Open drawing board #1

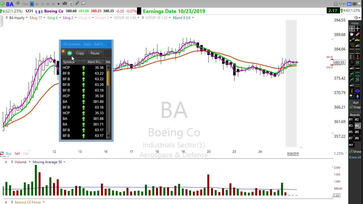click(x=351, y=119)
